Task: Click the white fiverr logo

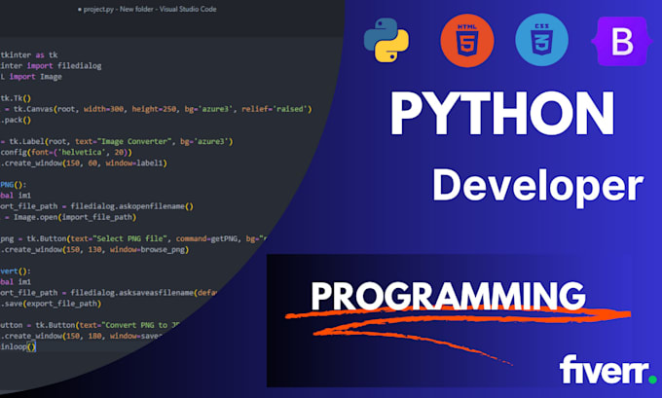Action: point(607,370)
